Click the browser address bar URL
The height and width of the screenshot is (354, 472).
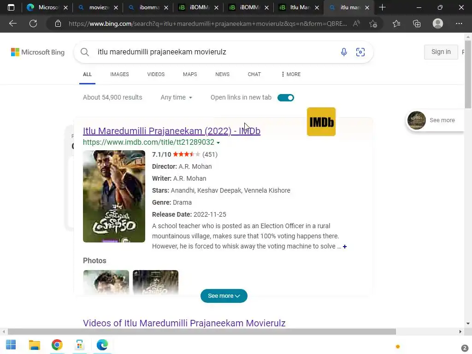207,24
